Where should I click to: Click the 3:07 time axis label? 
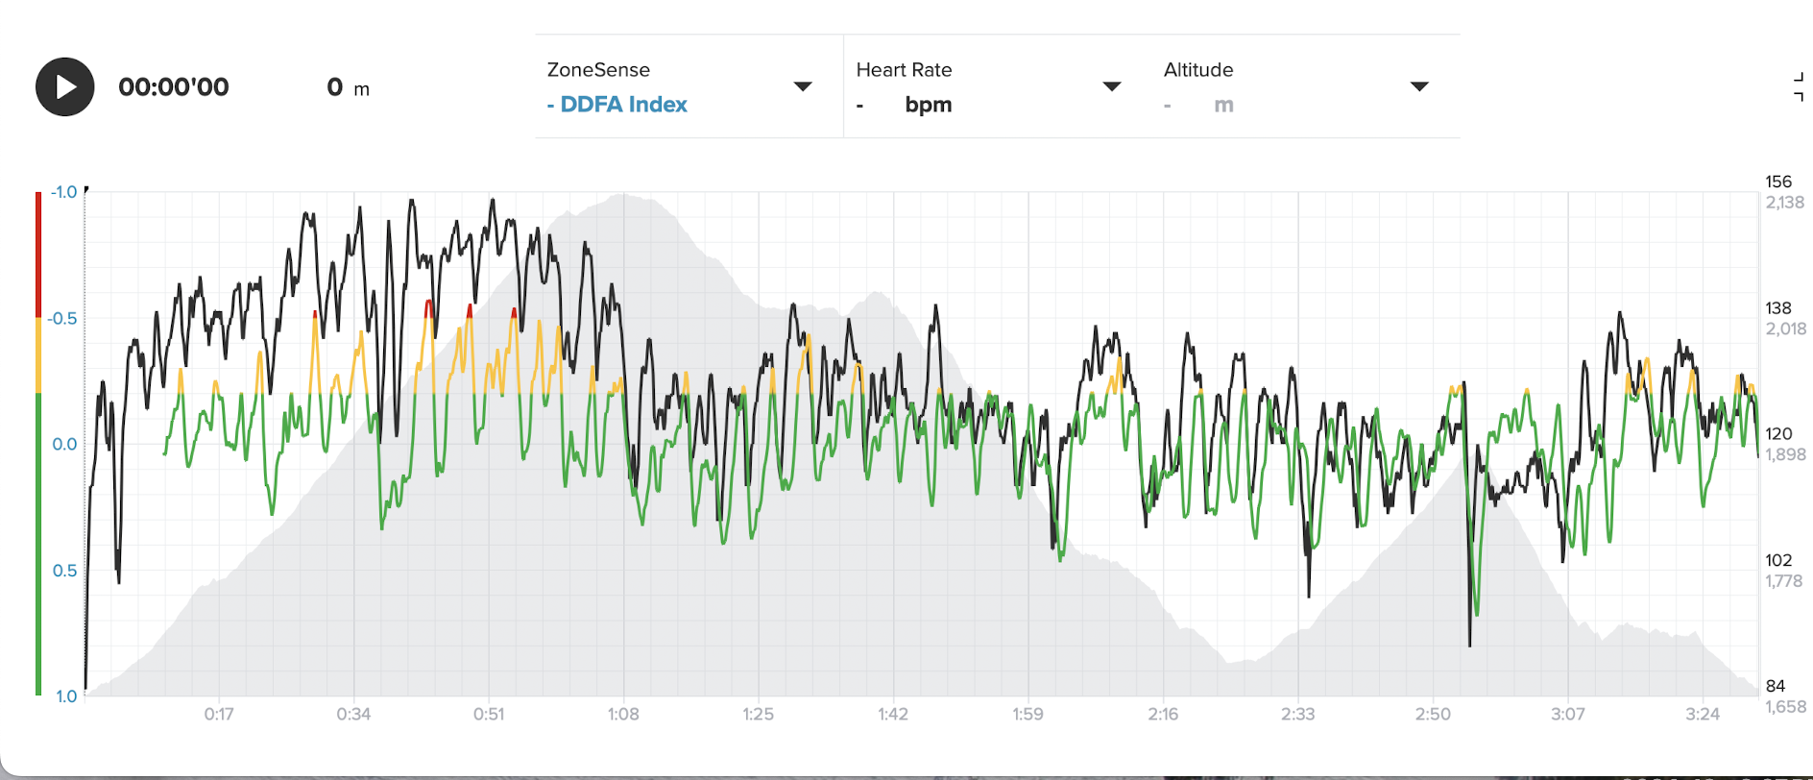tap(1568, 714)
